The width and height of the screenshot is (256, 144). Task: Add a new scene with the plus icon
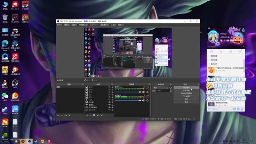[58, 115]
